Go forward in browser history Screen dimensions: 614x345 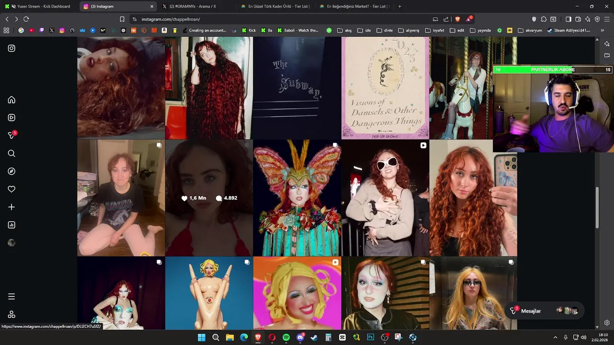pyautogui.click(x=16, y=19)
